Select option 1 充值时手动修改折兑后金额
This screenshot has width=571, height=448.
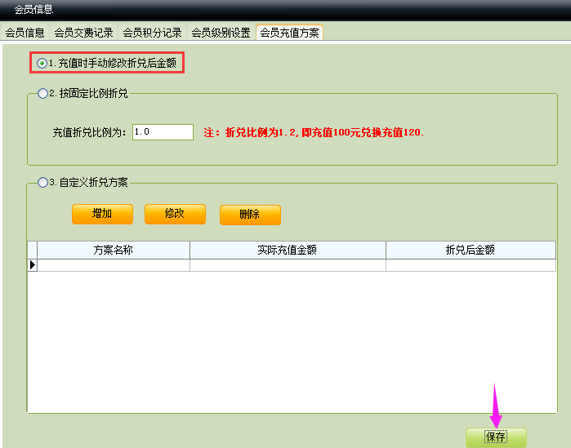[42, 63]
